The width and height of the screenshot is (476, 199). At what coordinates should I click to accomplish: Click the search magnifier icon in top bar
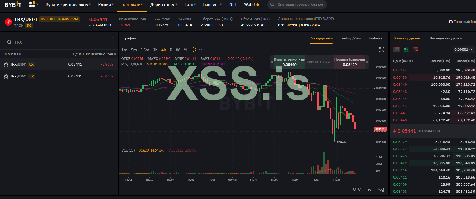coord(272,4)
